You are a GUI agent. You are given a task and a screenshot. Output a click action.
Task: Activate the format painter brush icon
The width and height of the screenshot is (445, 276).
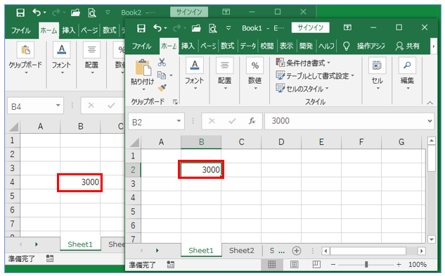162,87
